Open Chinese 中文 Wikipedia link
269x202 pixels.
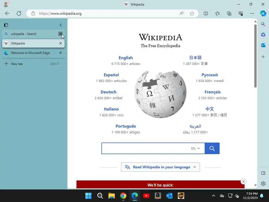tap(210, 109)
